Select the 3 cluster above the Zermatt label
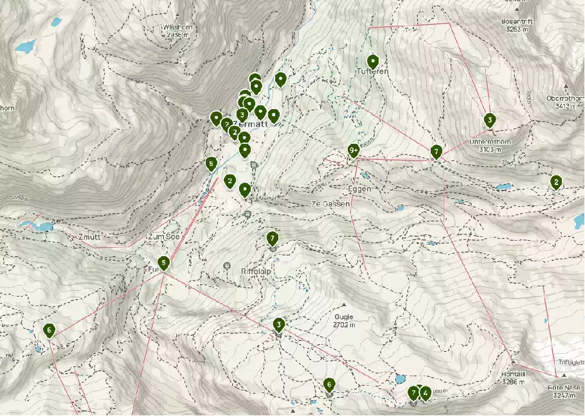The width and height of the screenshot is (585, 416). [x=242, y=115]
